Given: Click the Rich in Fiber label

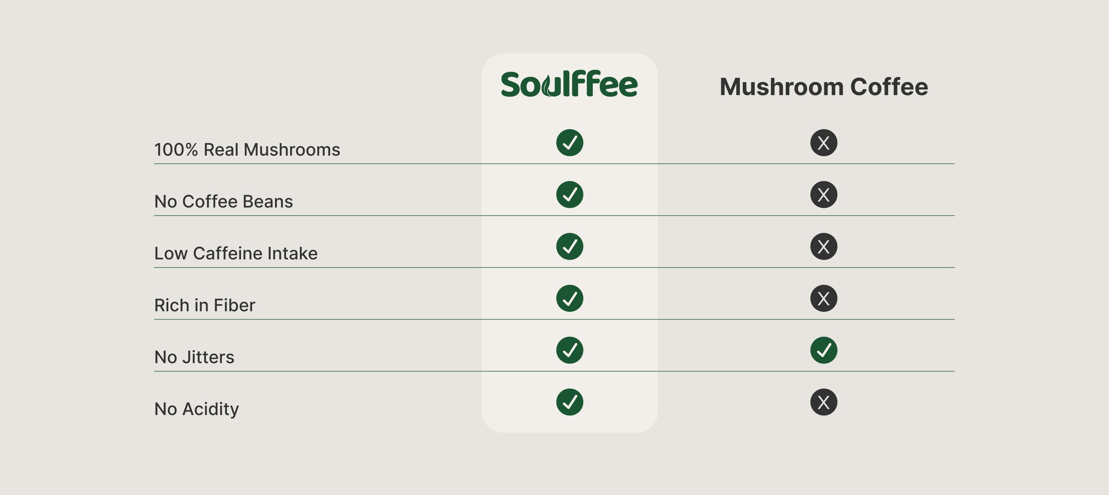Looking at the screenshot, I should pyautogui.click(x=204, y=305).
